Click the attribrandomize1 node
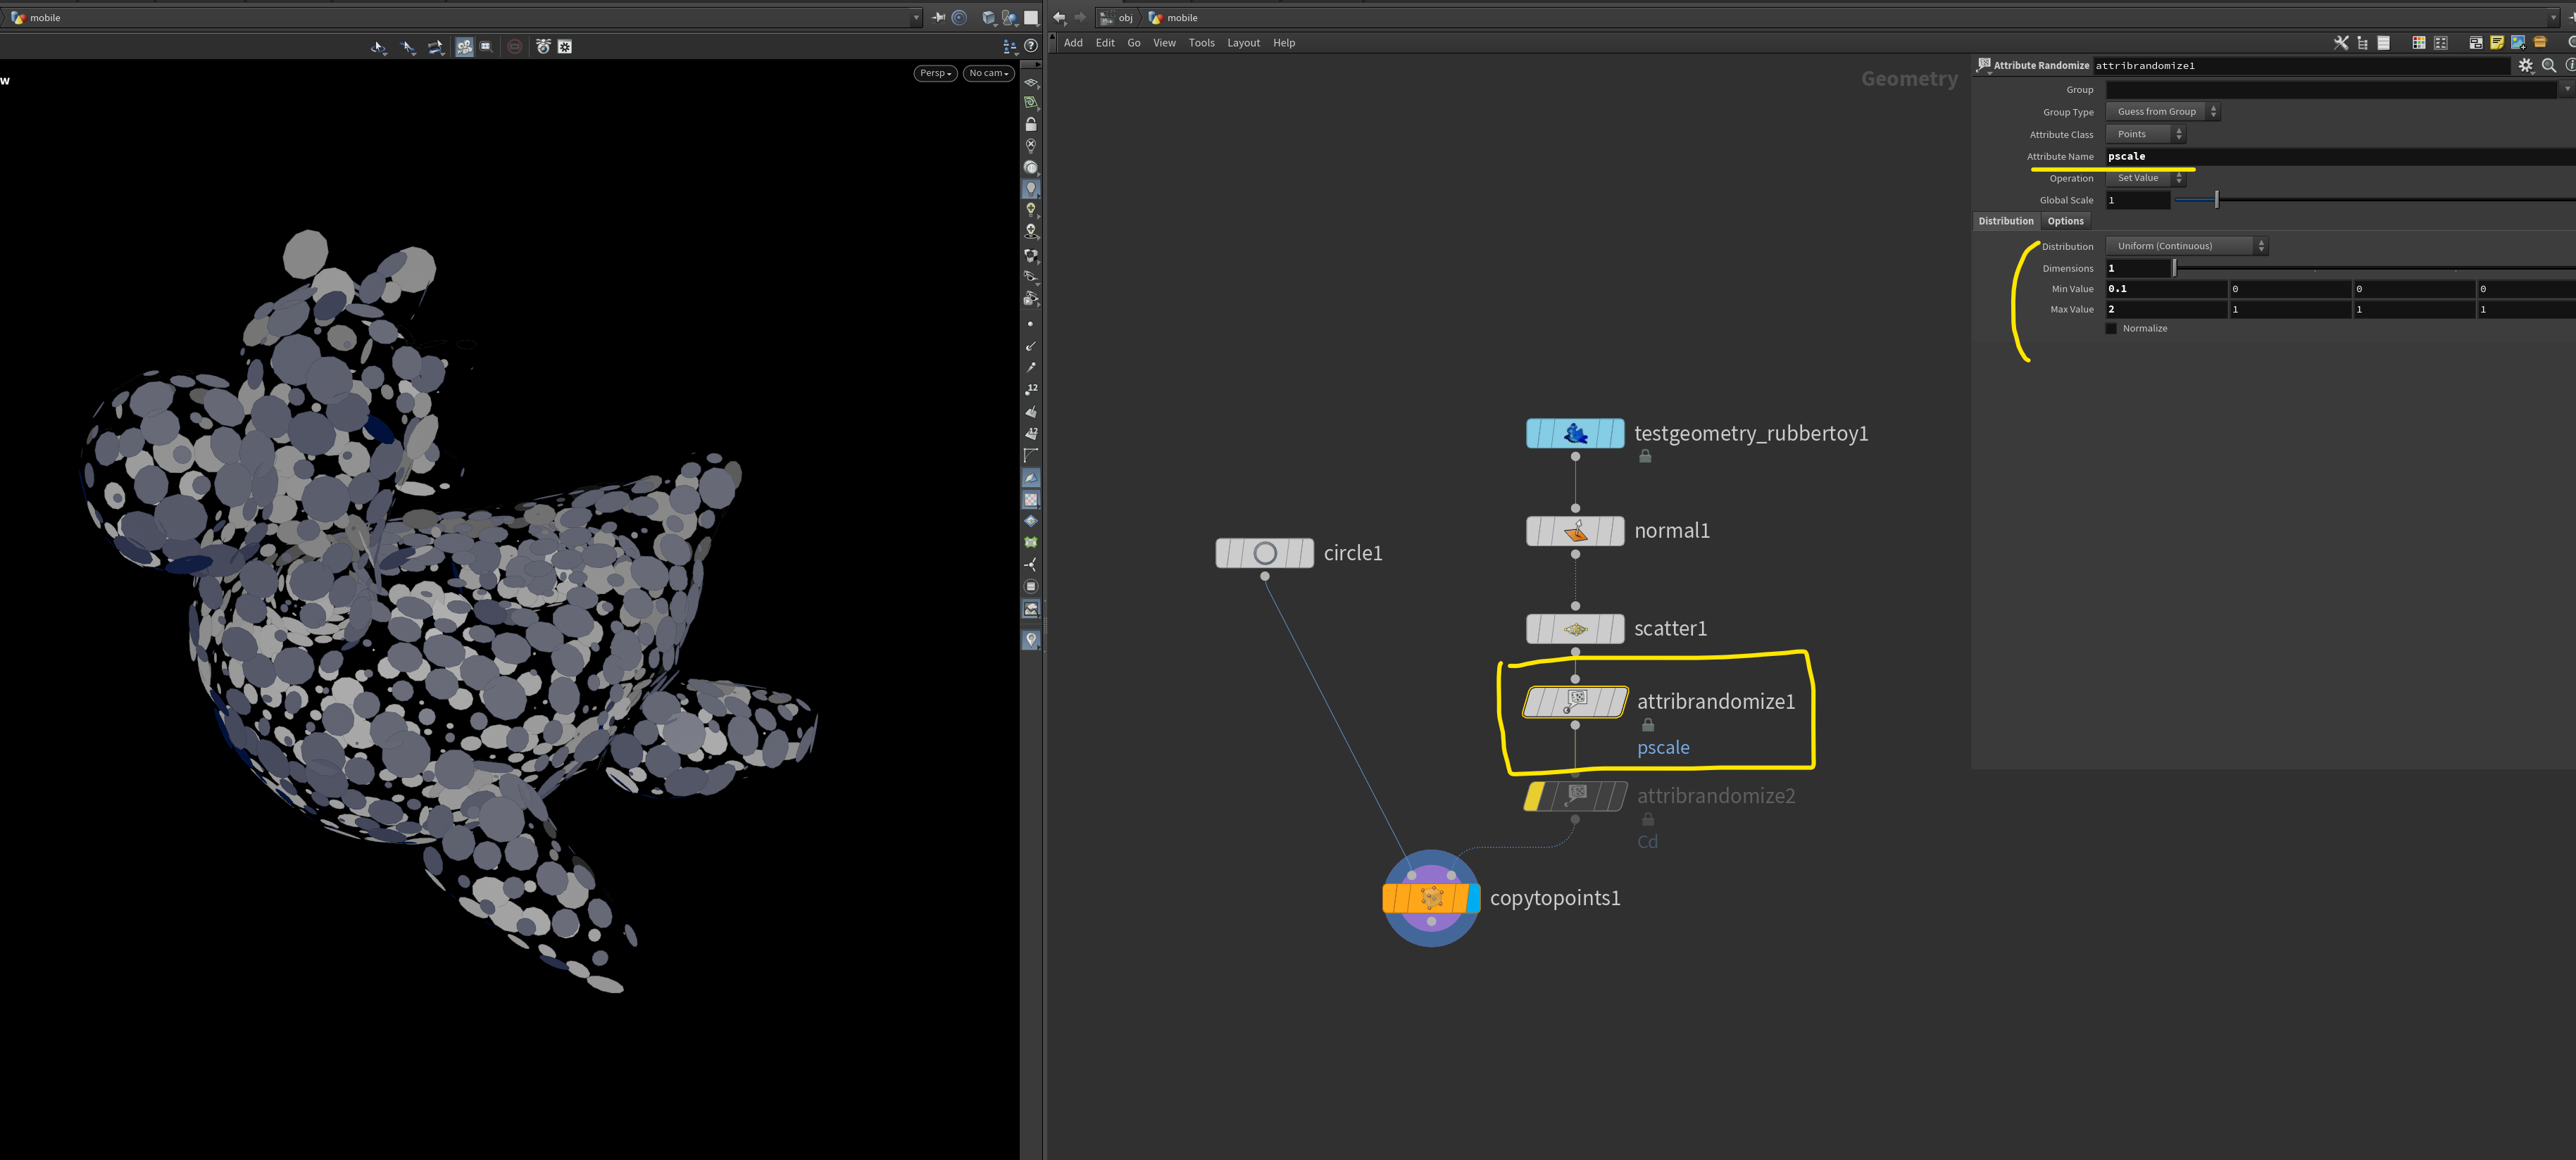 (1575, 701)
